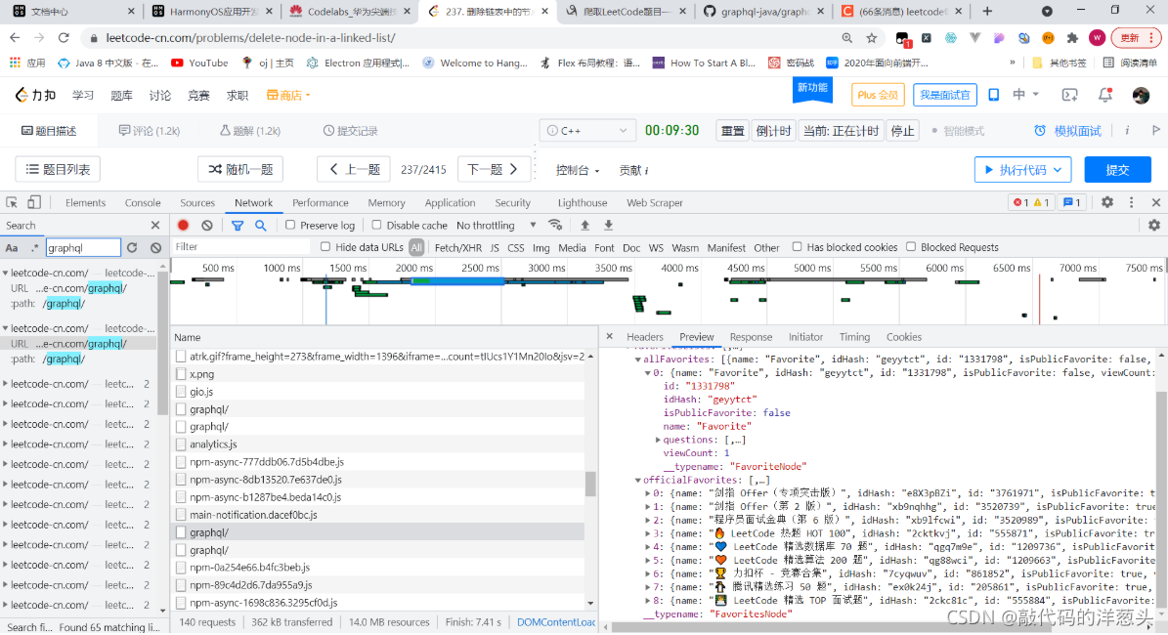
Task: Click the request list vertical scrollbar thumb
Action: pos(590,484)
